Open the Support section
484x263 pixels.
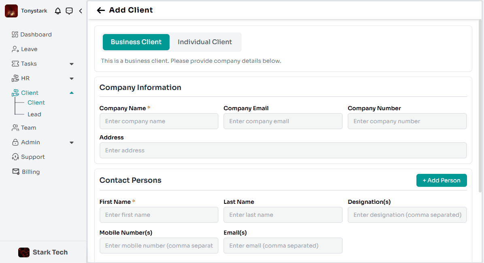(28, 157)
